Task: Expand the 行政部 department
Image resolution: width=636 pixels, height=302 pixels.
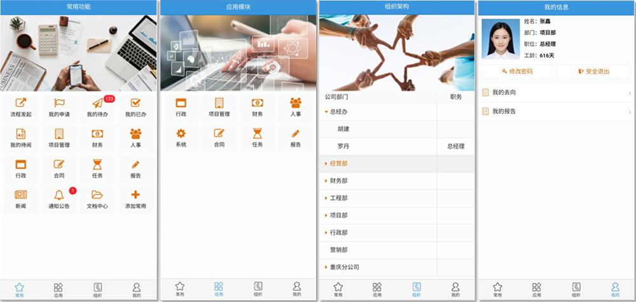Action: pyautogui.click(x=326, y=233)
